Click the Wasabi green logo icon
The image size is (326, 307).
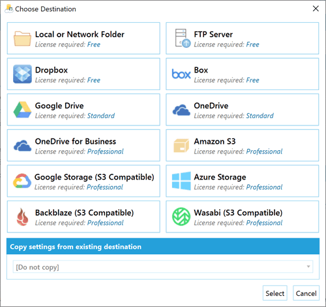point(181,217)
